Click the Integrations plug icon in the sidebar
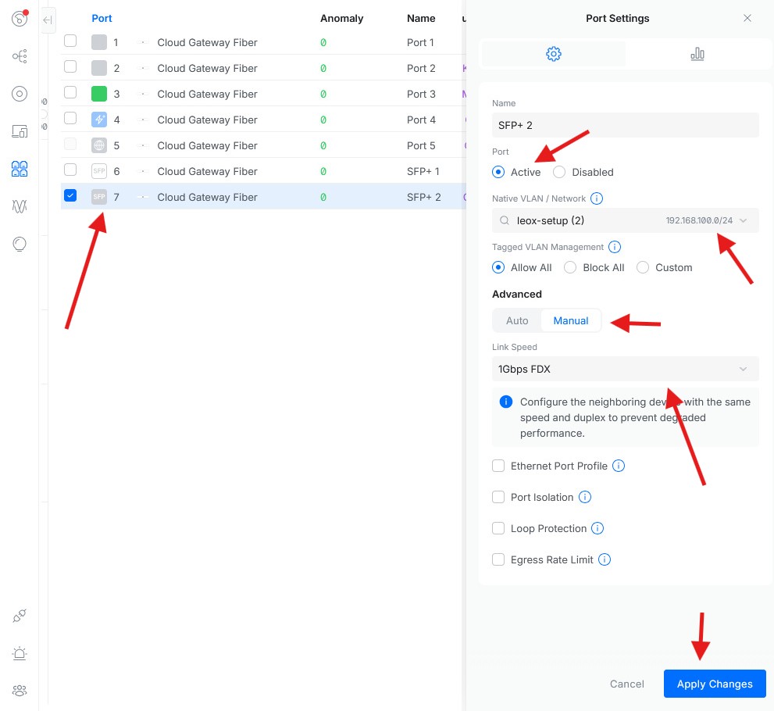The height and width of the screenshot is (711, 774). [x=20, y=616]
